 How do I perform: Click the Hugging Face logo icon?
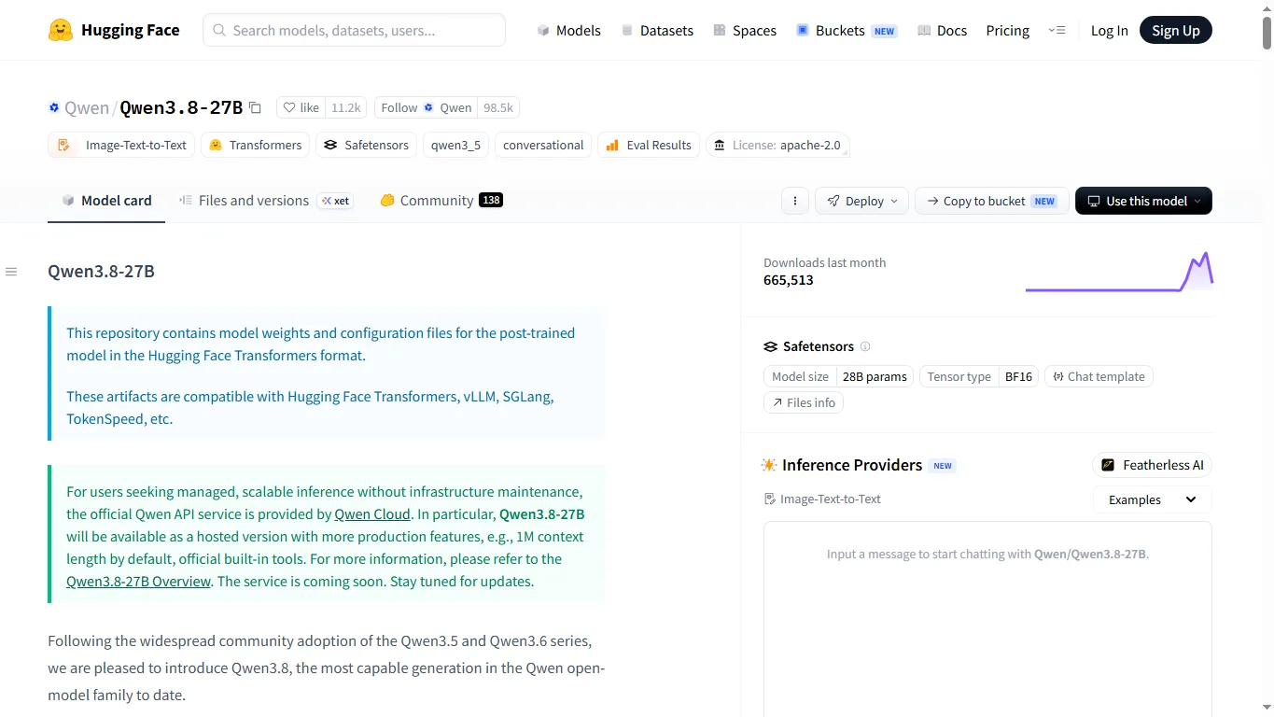pyautogui.click(x=61, y=30)
